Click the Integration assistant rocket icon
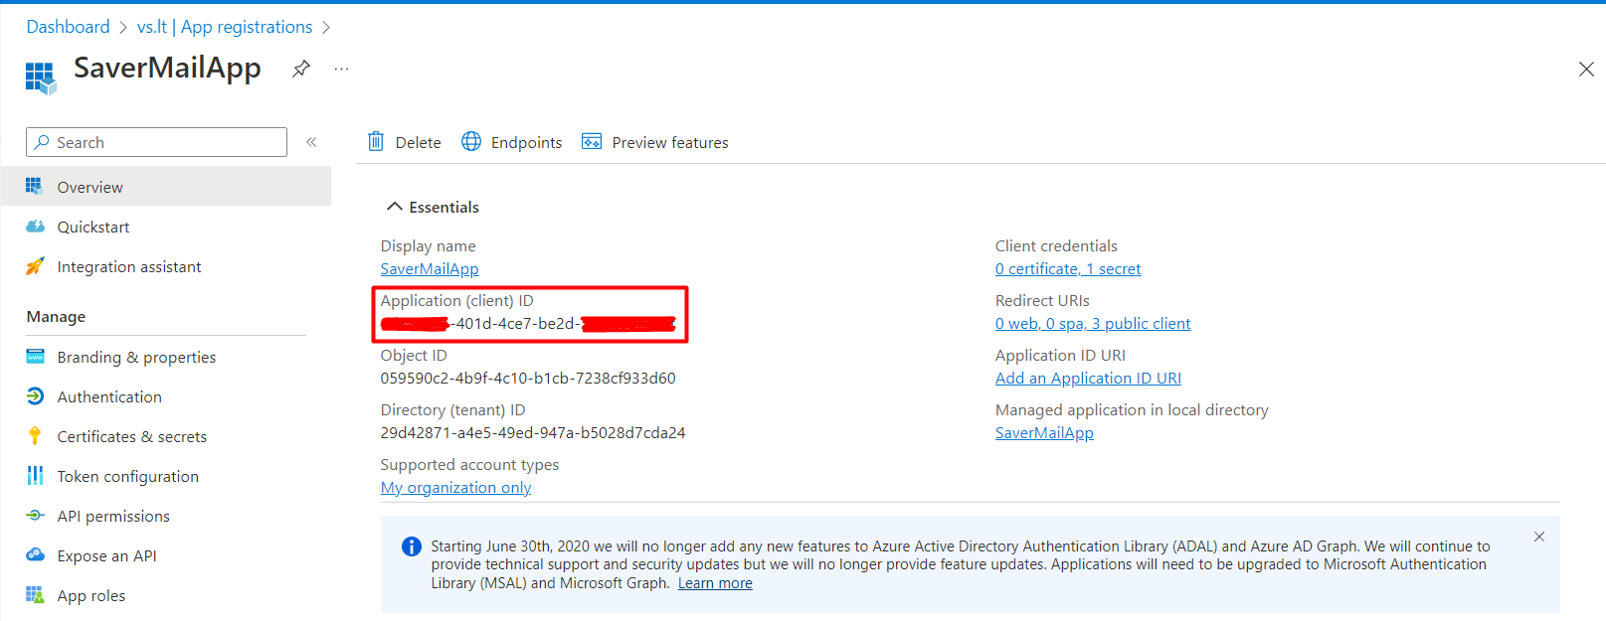 [x=35, y=266]
